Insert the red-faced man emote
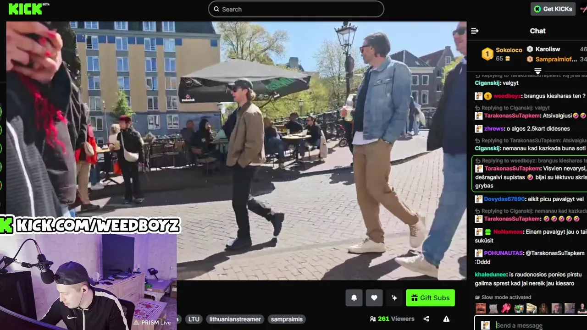The height and width of the screenshot is (330, 587). [x=557, y=308]
